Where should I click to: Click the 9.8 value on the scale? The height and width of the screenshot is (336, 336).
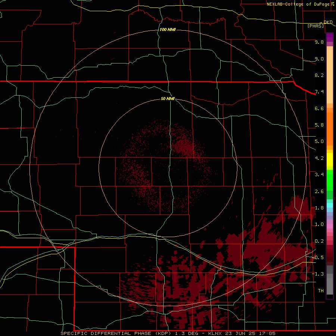(319, 42)
